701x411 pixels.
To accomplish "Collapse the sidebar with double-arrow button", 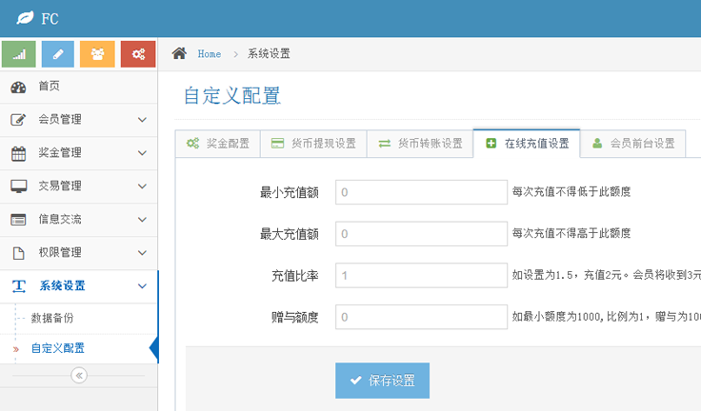I will [x=79, y=376].
